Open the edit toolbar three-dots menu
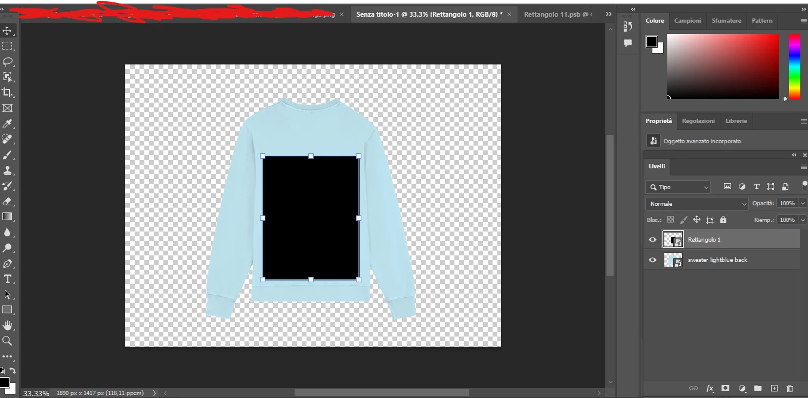Viewport: 808px width, 398px height. tap(7, 356)
